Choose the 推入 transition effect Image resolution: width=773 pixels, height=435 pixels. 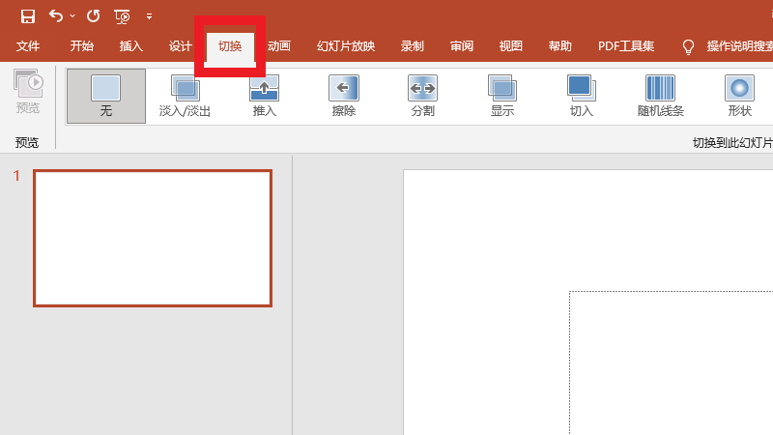pos(264,96)
